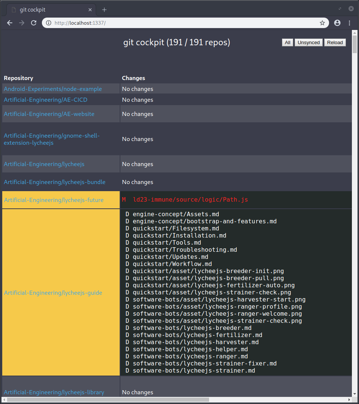Click software-bots/lycheejs-ranger.md entry
This screenshot has height=404, width=359.
coord(190,356)
